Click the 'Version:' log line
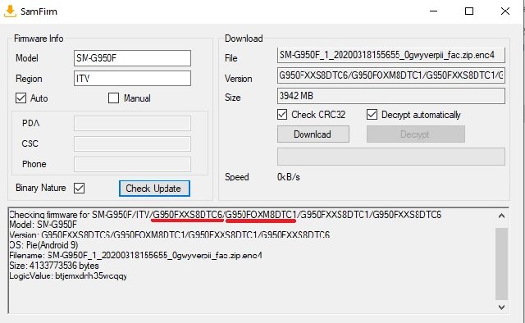The image size is (525, 323). 170,234
